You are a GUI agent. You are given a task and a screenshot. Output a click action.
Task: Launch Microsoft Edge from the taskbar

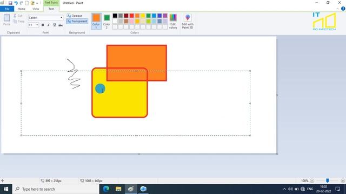pos(106,189)
